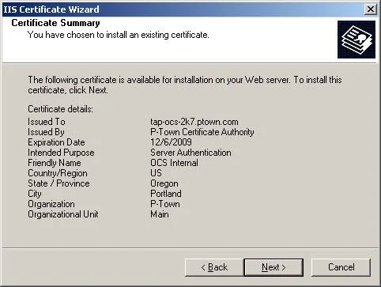Select the 'tap-ocs-2k7.ptown.com' value
The image size is (381, 287).
click(x=194, y=122)
